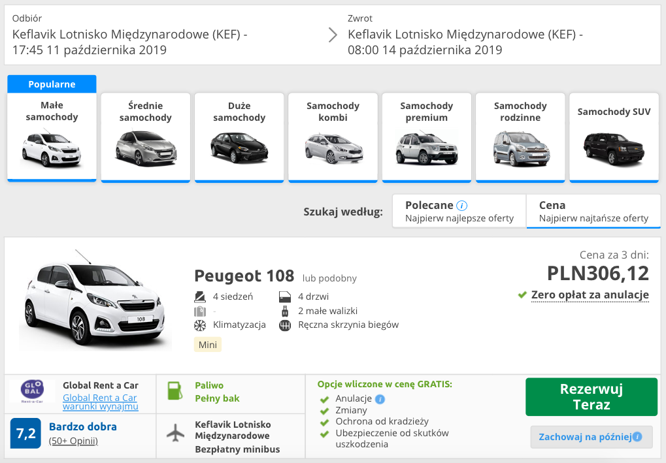
Task: Click the arrow between pickup and return
Action: coord(333,35)
